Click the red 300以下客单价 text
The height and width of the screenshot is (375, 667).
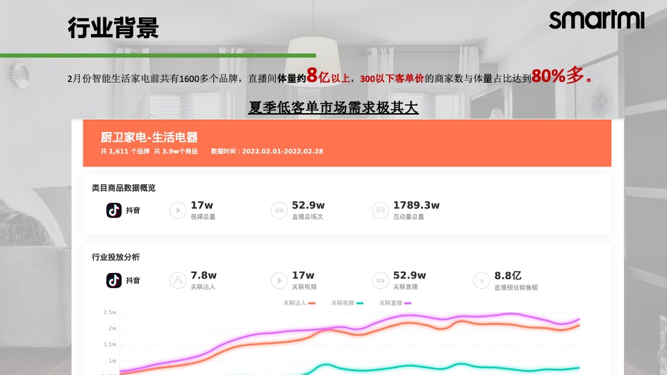[392, 78]
